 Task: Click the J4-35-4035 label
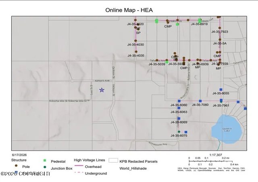pos(136,56)
